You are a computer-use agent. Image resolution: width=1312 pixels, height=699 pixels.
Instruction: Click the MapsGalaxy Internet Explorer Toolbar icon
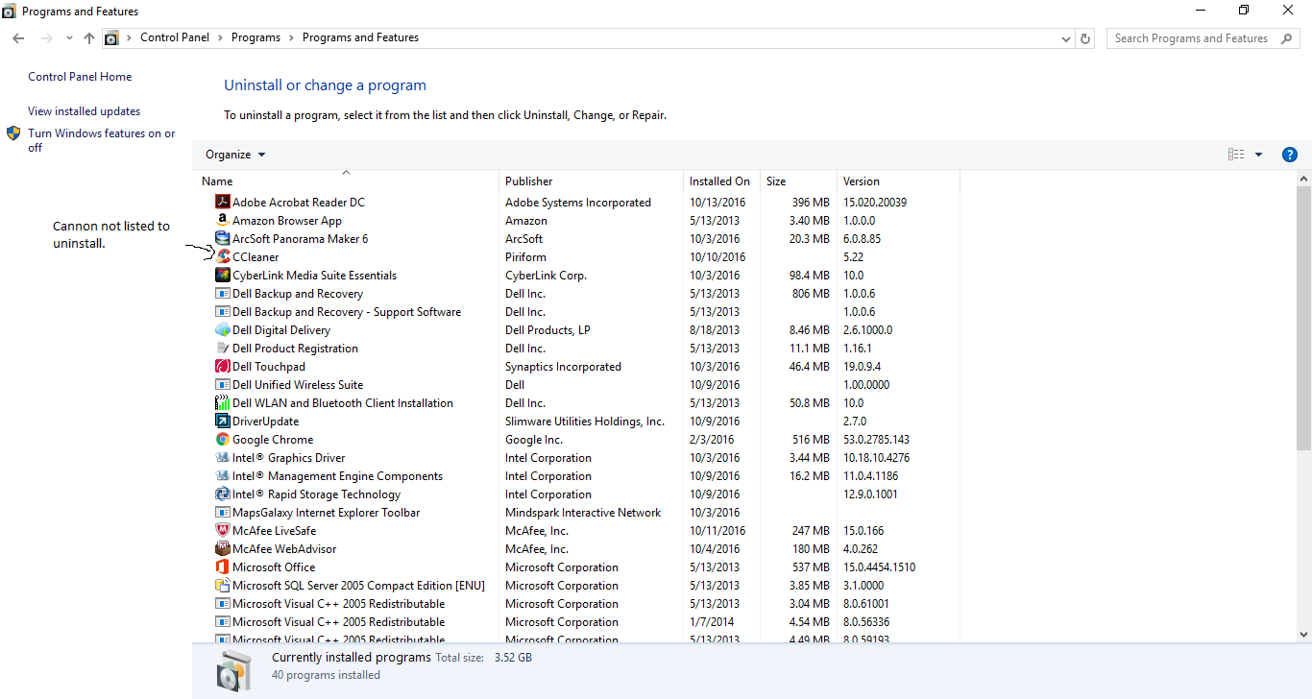[x=223, y=513]
